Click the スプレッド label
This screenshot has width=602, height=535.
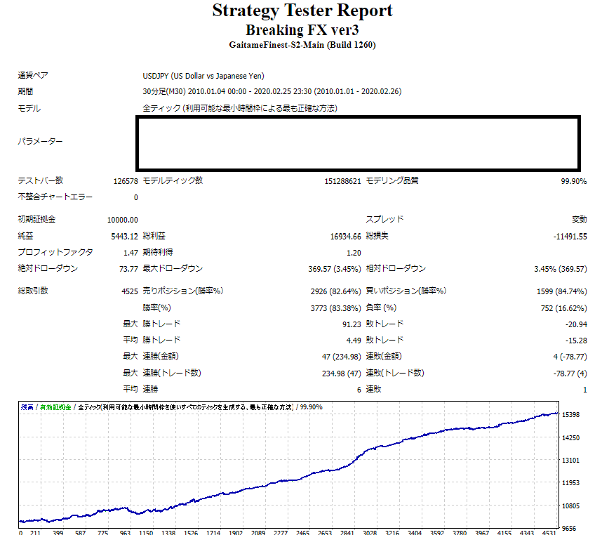coord(384,219)
